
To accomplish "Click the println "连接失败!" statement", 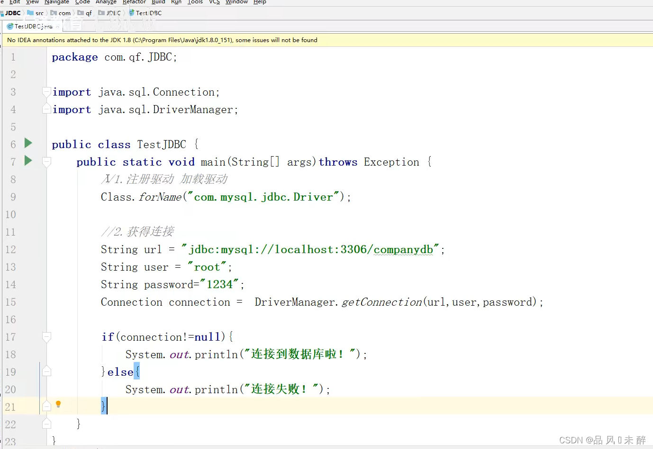I will coord(228,389).
